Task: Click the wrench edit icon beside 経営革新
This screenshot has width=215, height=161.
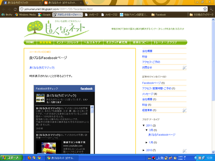Action: pos(184,110)
